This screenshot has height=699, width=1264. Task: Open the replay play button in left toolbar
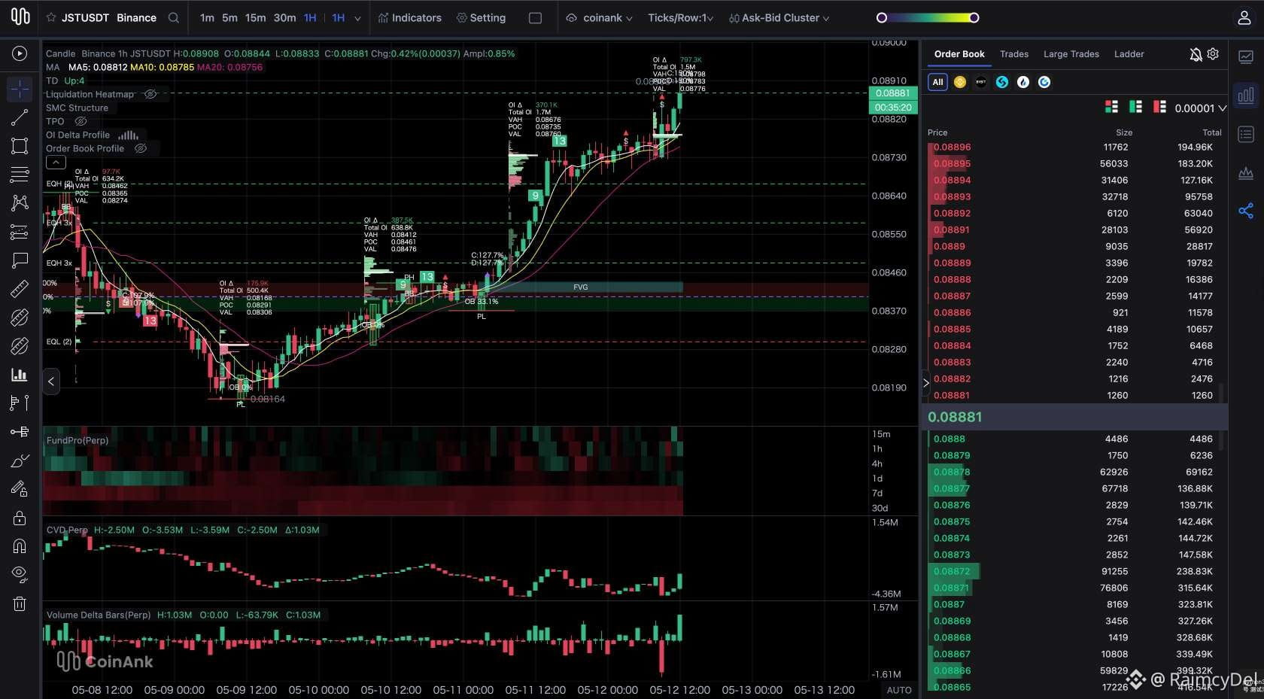click(x=20, y=53)
